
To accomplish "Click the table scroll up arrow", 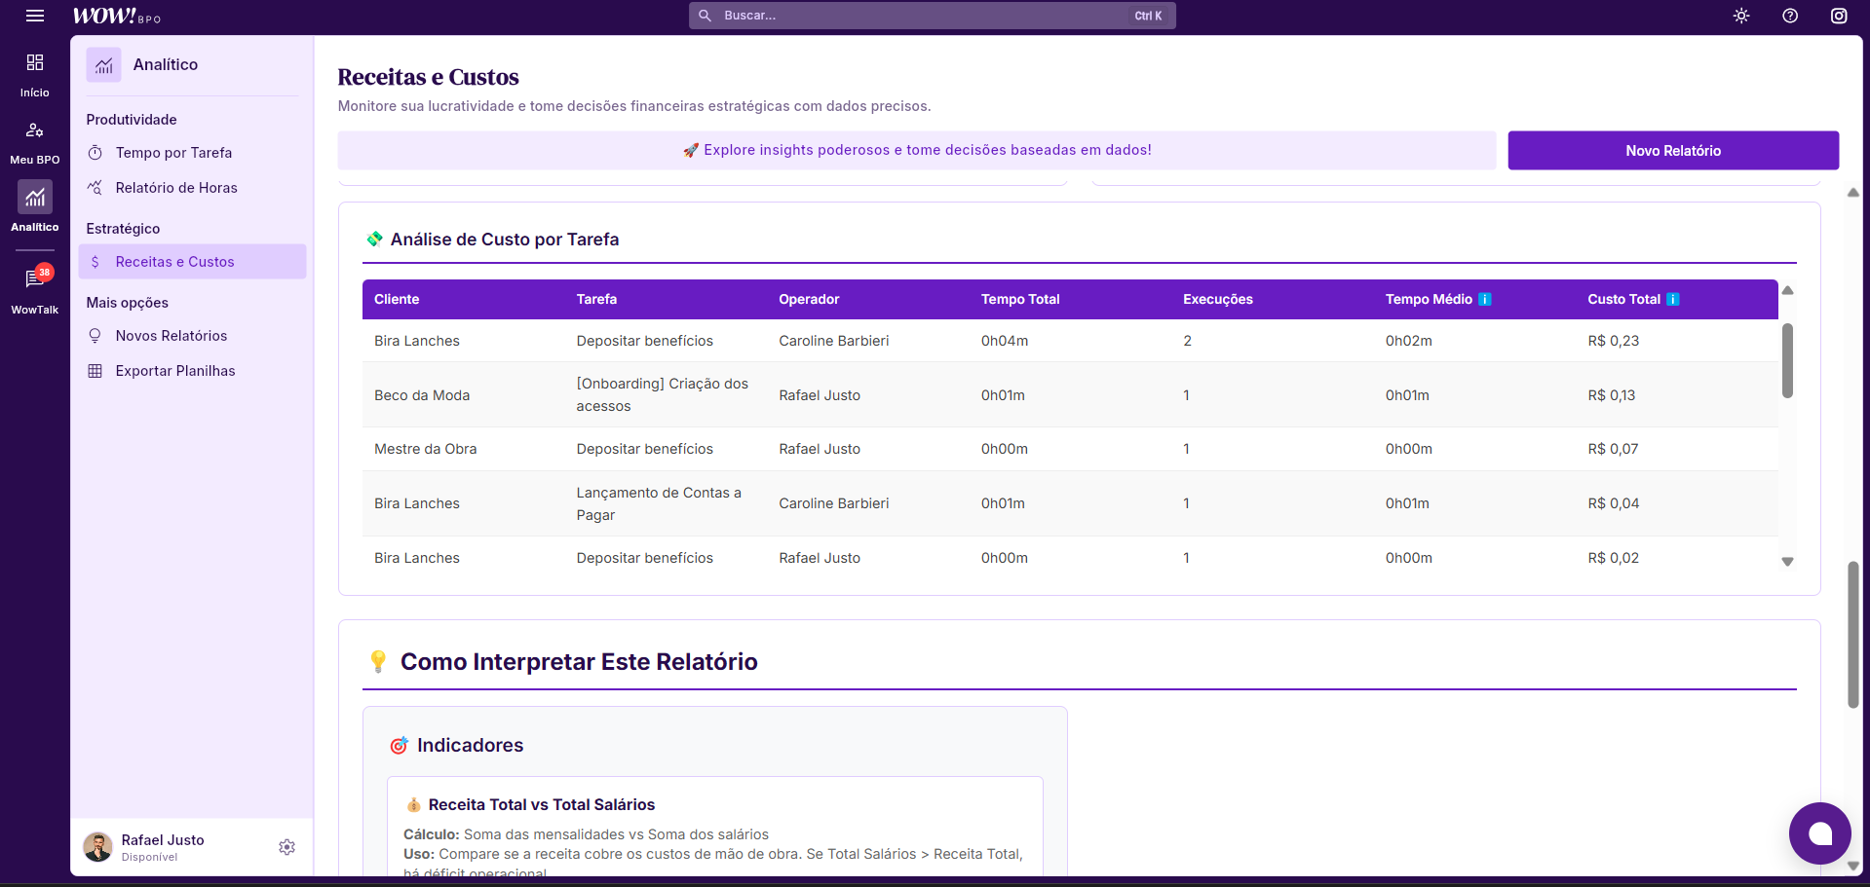I will (1787, 290).
